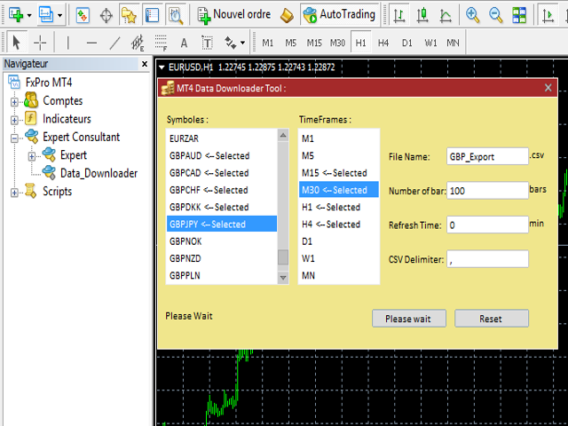This screenshot has height=426, width=568.
Task: Switch chart to M30 timeframe
Action: pyautogui.click(x=337, y=43)
